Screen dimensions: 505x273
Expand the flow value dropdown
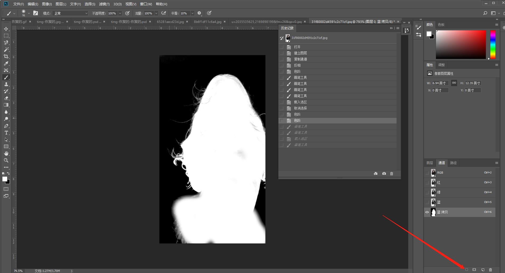[x=156, y=13]
